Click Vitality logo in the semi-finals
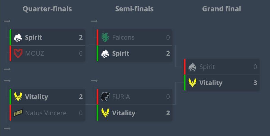Viewport: 270px width, 136px height. 105,113
